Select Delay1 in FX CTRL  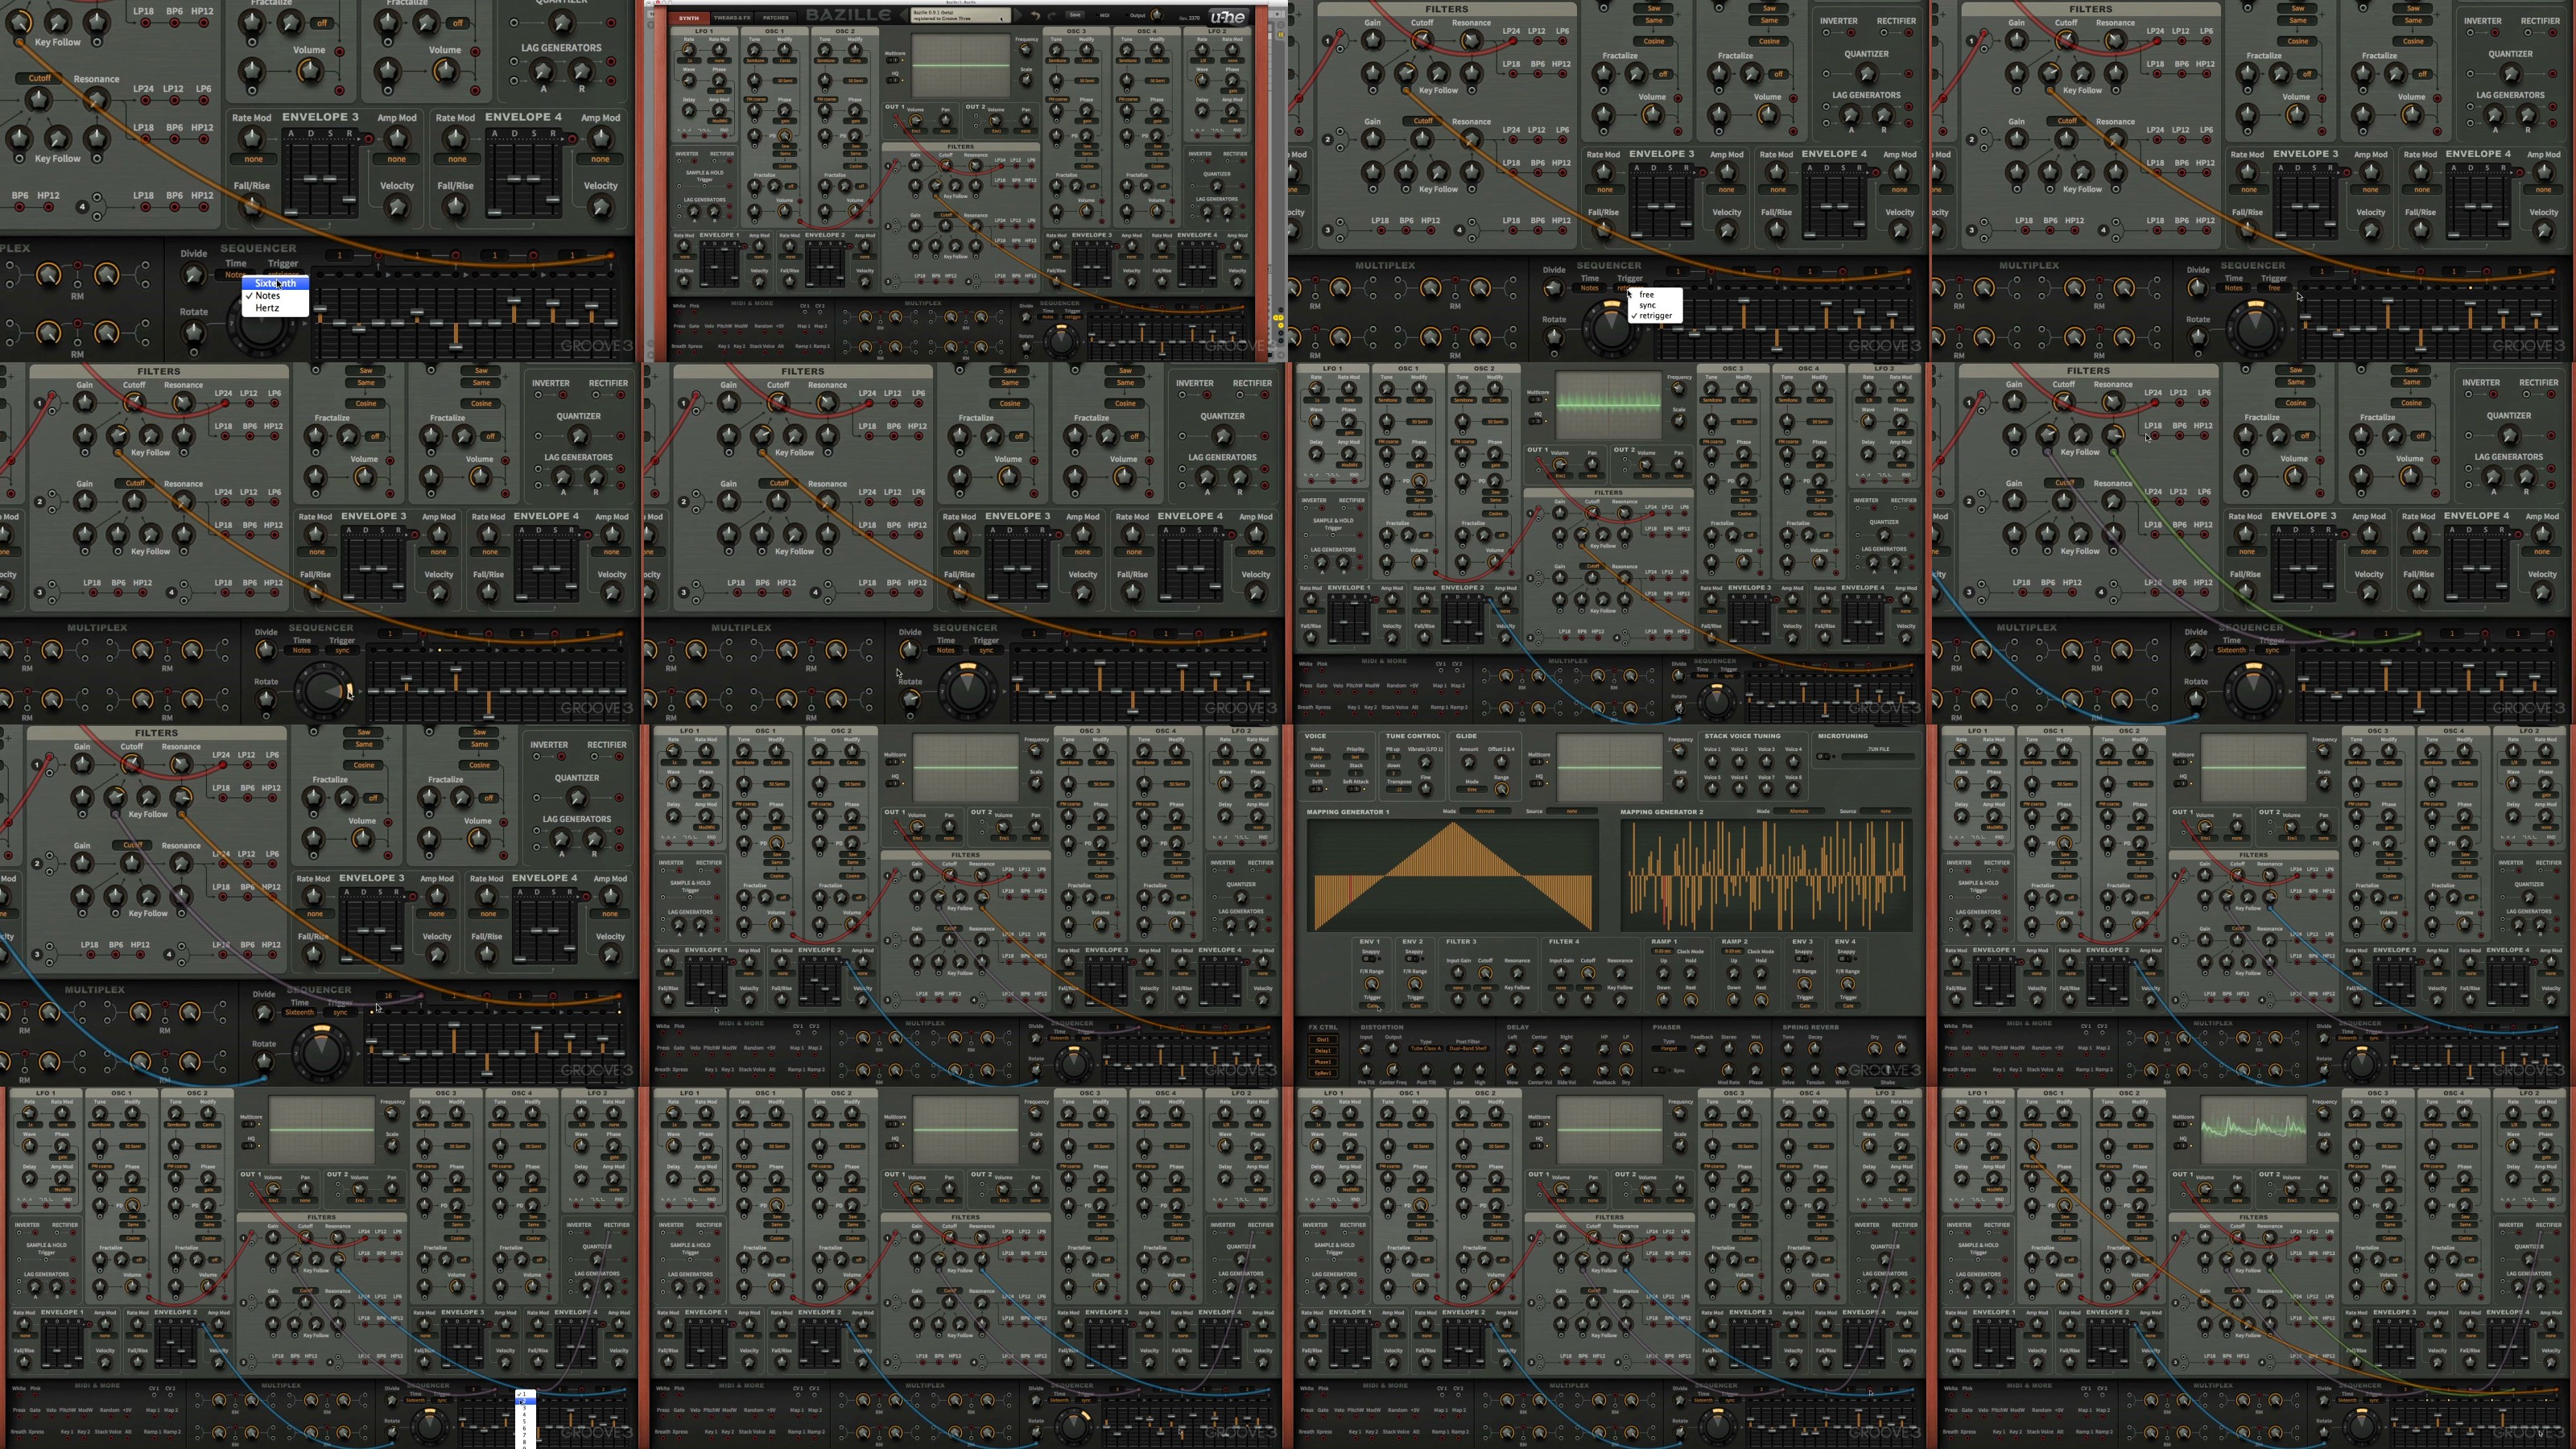click(x=1323, y=1051)
